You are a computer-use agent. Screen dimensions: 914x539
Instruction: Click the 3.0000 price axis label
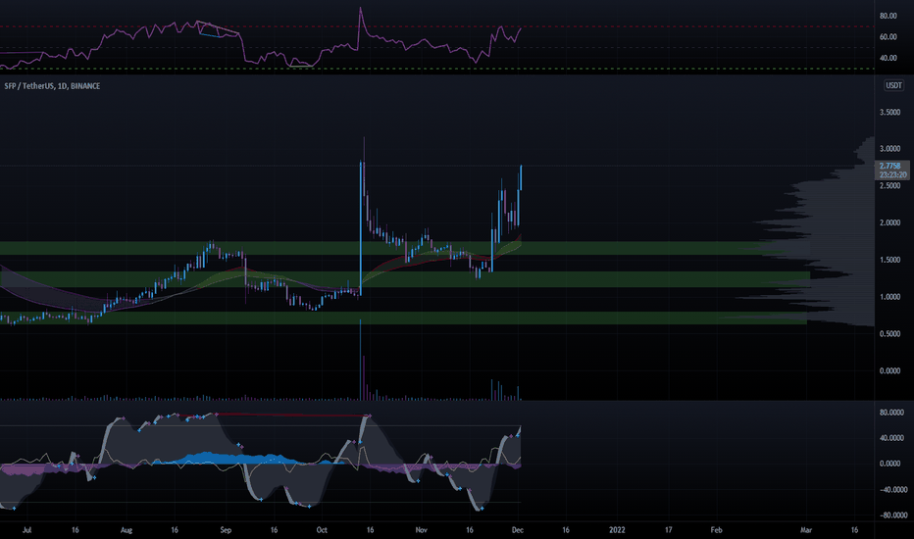tap(889, 149)
